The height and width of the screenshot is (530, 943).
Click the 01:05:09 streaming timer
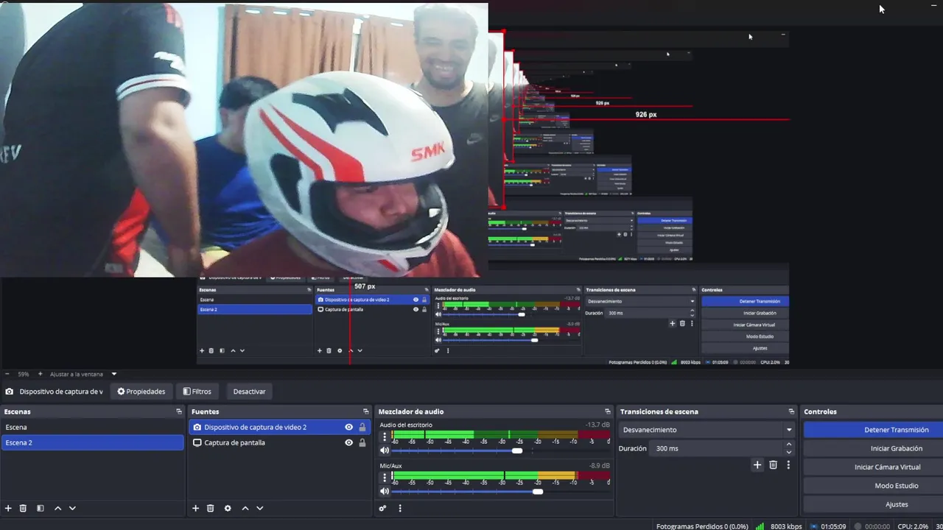pyautogui.click(x=833, y=526)
